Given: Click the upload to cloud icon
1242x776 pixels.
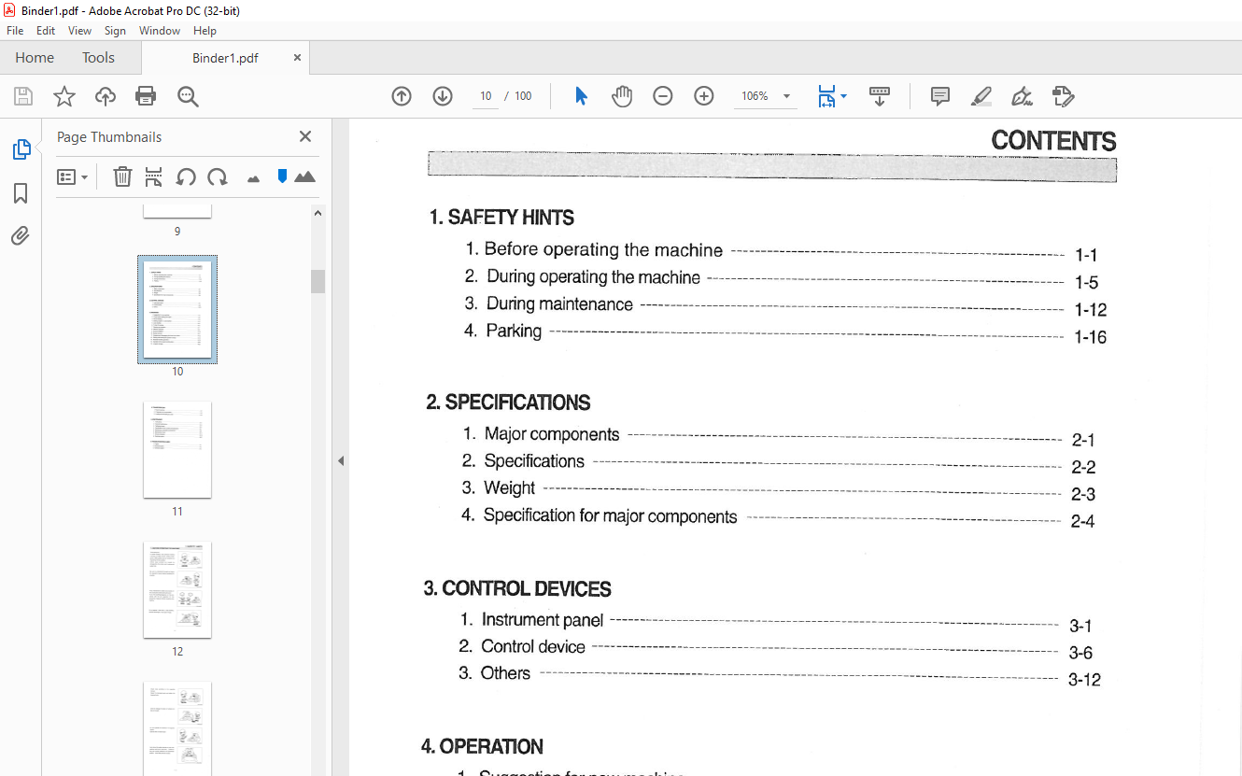Looking at the screenshot, I should pyautogui.click(x=106, y=96).
